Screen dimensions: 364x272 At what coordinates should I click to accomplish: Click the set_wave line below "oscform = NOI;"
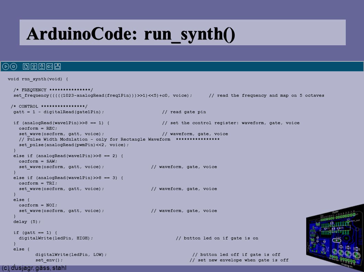point(62,211)
